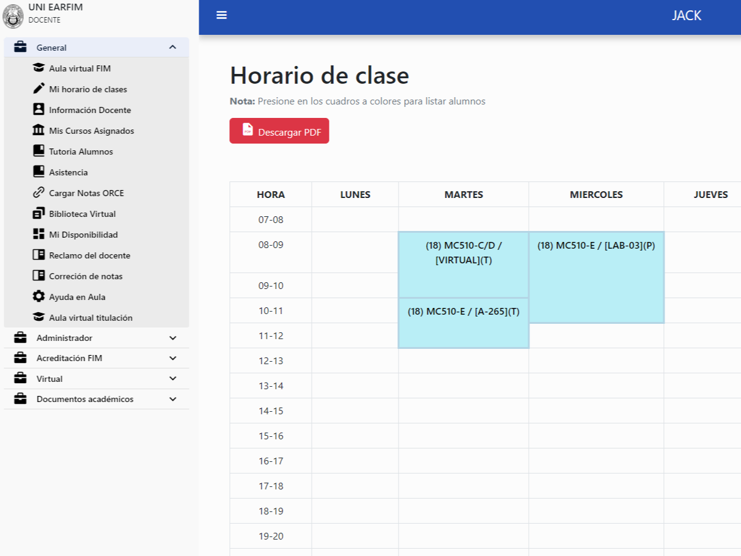Collapse the General section chevron
Image resolution: width=741 pixels, height=556 pixels.
point(173,47)
